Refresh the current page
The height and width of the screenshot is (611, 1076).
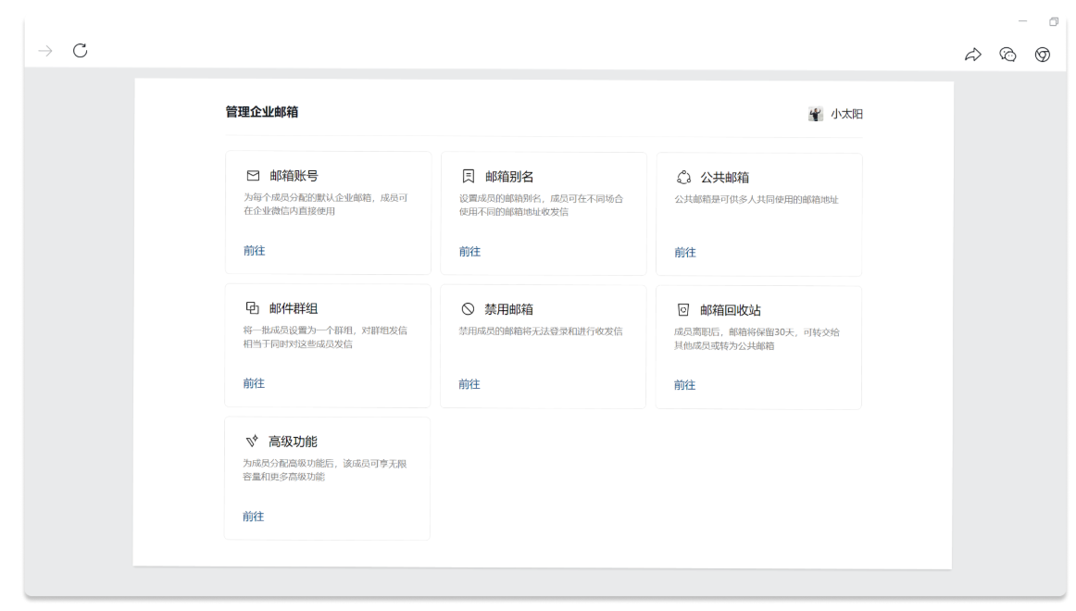click(81, 50)
